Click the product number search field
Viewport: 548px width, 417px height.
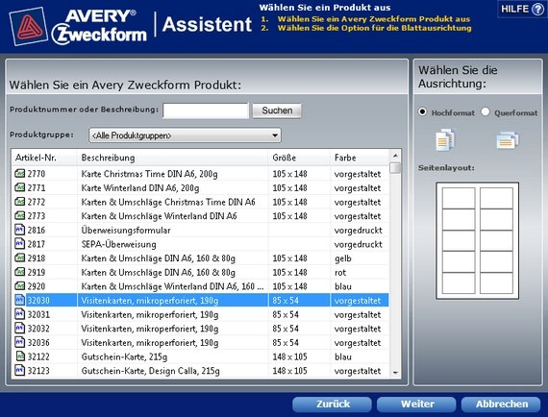(206, 110)
